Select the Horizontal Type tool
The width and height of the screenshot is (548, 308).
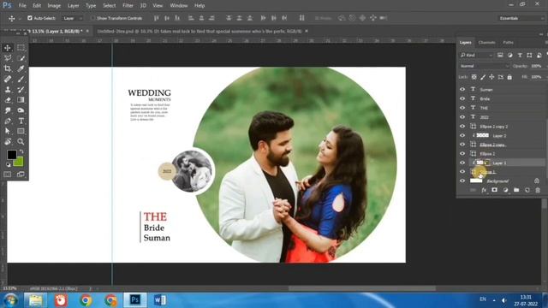[x=21, y=121]
